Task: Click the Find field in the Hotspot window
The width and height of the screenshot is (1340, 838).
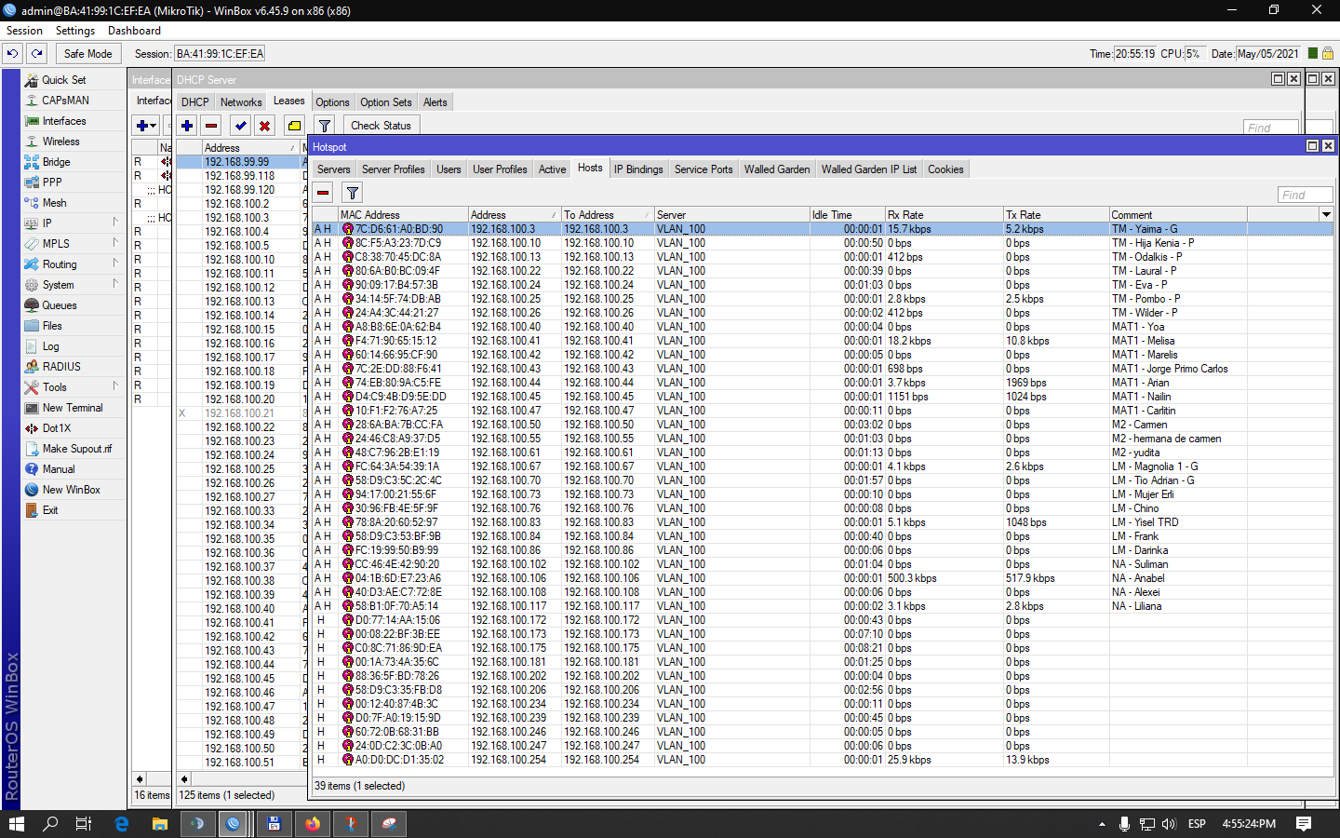Action: point(1306,195)
